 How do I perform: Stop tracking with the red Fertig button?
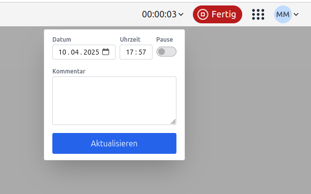[x=217, y=14]
